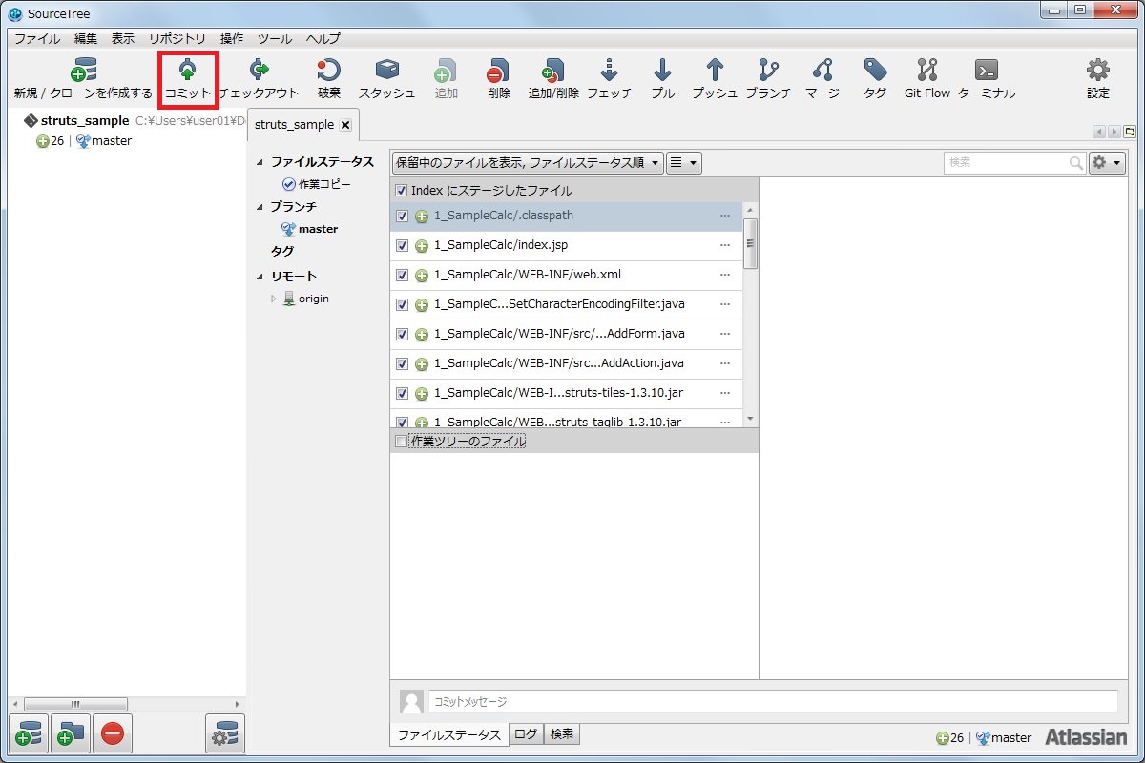Open 設定 (Settings) gear in toolbar
Viewport: 1145px width, 763px height.
point(1097,78)
